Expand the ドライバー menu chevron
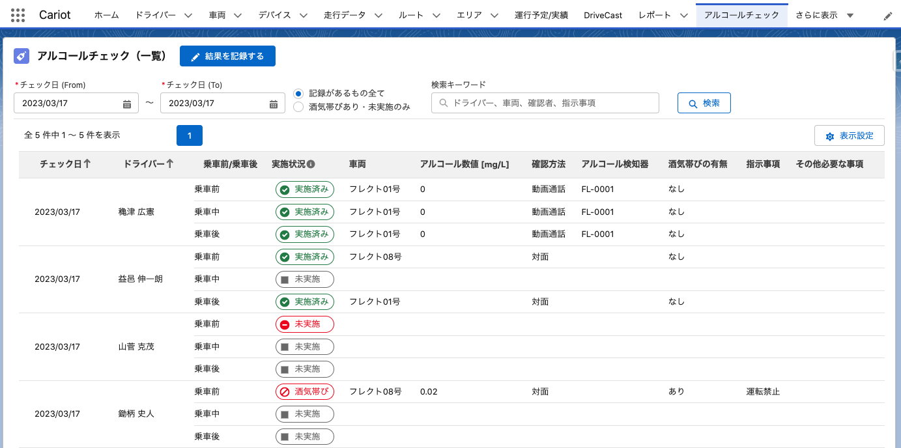901x448 pixels. point(188,16)
